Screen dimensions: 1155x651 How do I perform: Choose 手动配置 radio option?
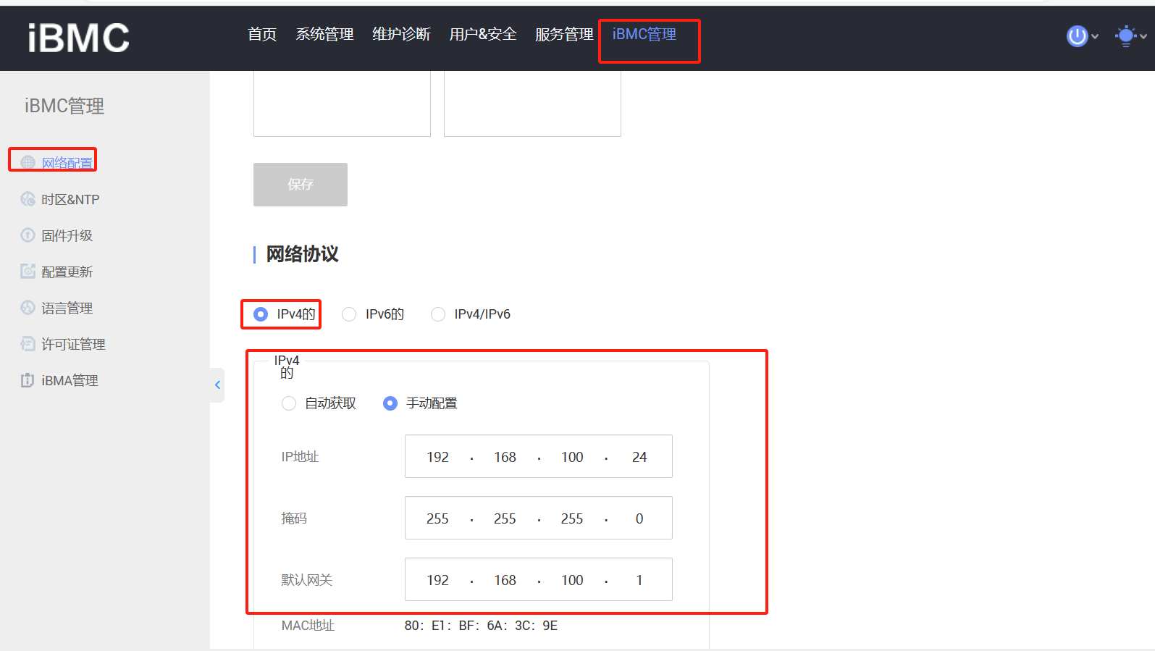[390, 403]
